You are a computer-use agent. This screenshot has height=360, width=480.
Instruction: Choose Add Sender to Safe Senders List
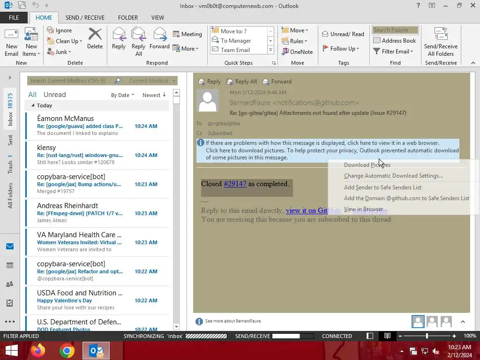pyautogui.click(x=382, y=187)
